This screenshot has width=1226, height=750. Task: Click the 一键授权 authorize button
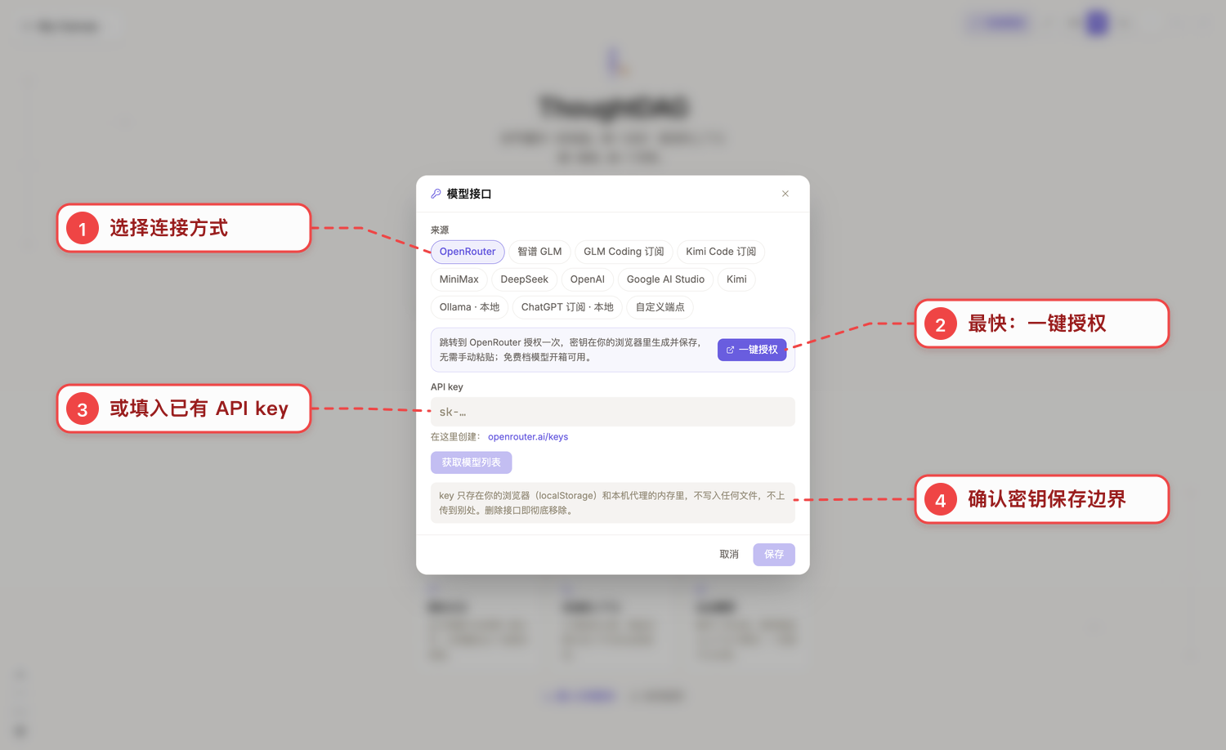[x=752, y=350]
